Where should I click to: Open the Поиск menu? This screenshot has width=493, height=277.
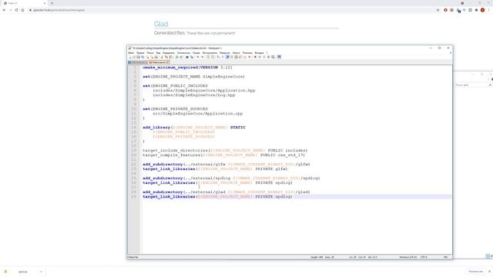point(150,53)
